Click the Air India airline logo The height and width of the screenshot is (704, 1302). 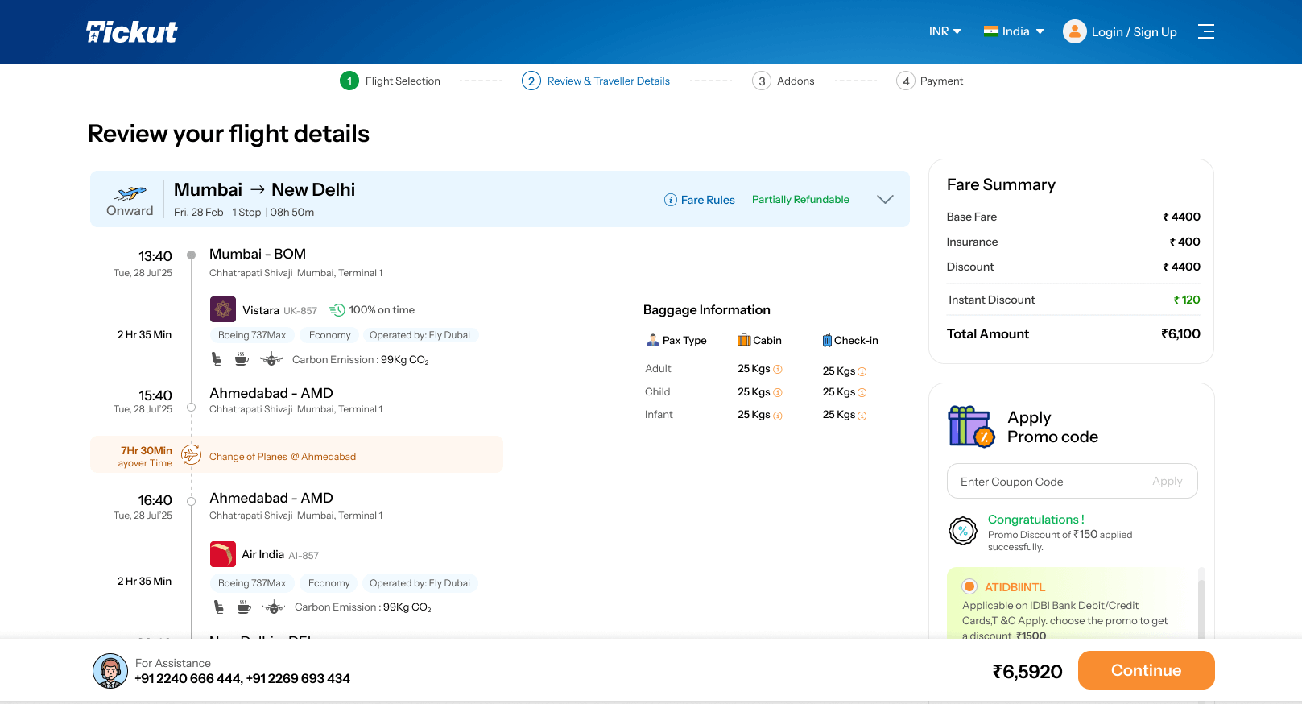223,554
